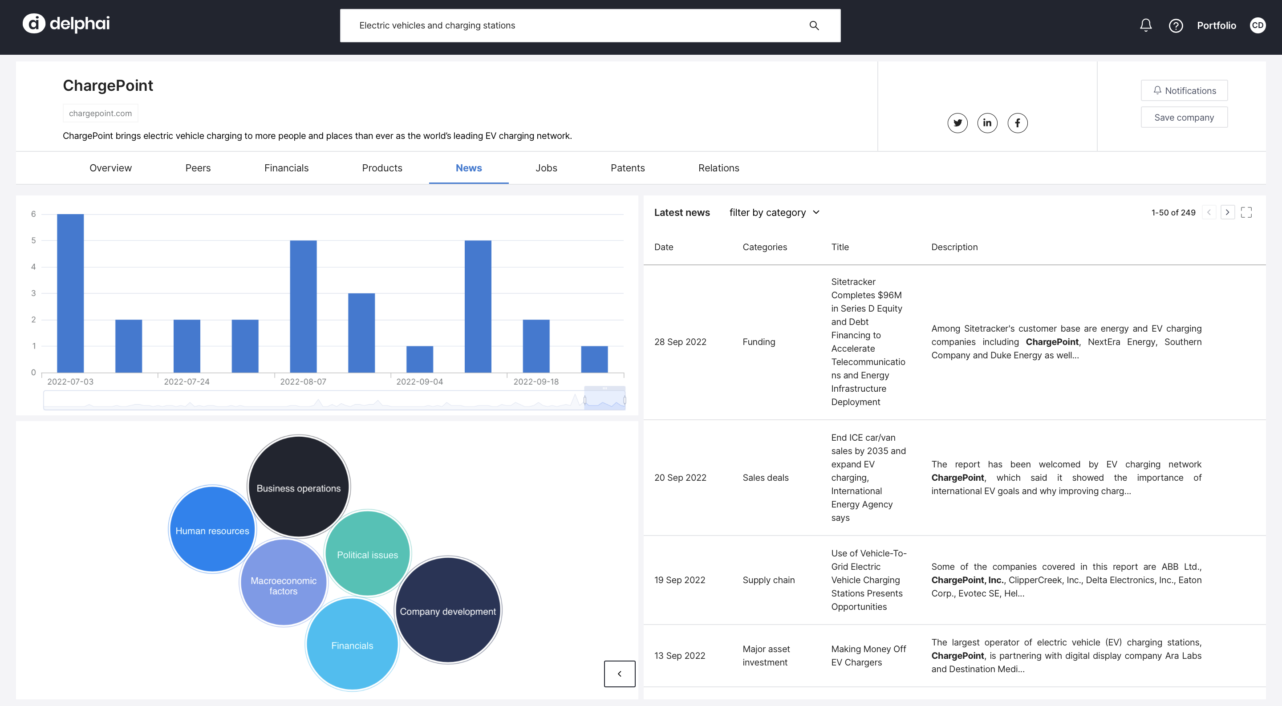Click the Notifications button for company
Viewport: 1282px width, 706px height.
pyautogui.click(x=1184, y=90)
